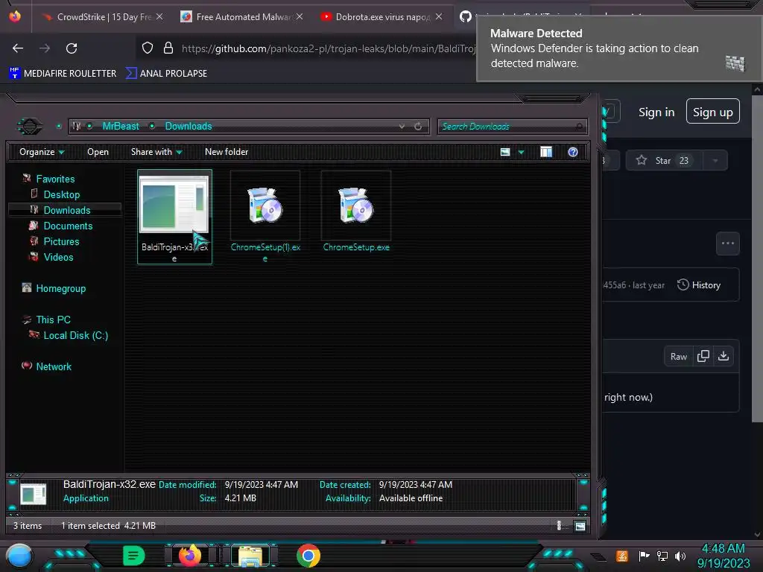Switch to Free Automated Malware tab
The width and height of the screenshot is (763, 572).
[241, 17]
